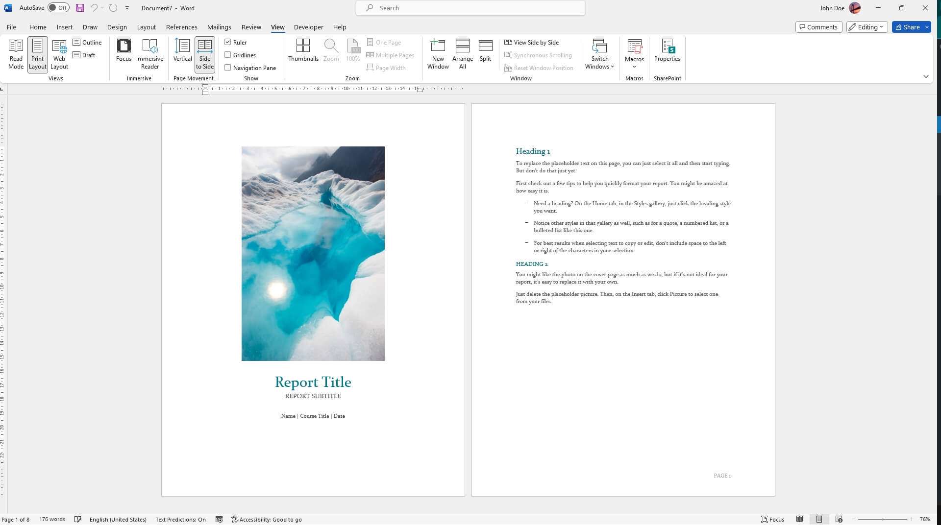Show the Navigation Pane
Image resolution: width=941 pixels, height=525 pixels.
pyautogui.click(x=228, y=68)
